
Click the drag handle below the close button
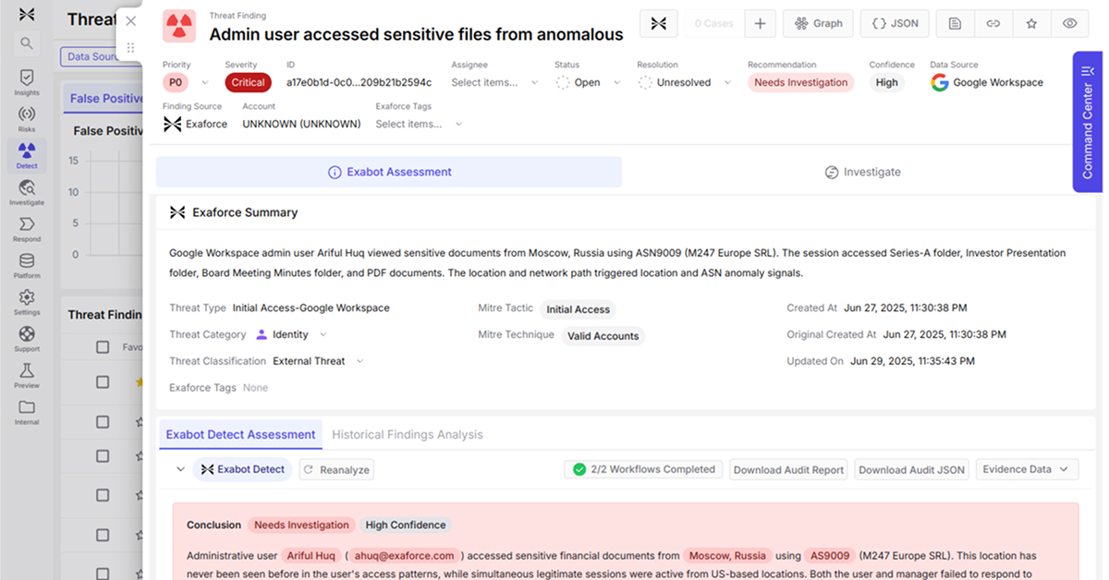click(130, 48)
